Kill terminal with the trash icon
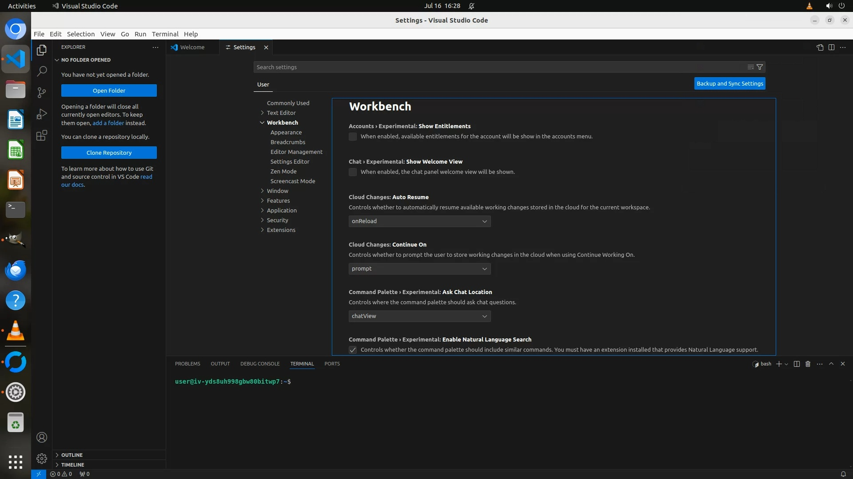Viewport: 853px width, 479px height. (808, 364)
